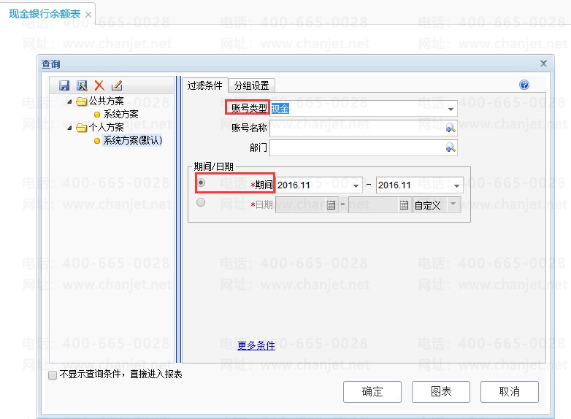Check 不显示查询条件，直接进入报表 checkbox
The image size is (571, 419).
pyautogui.click(x=53, y=375)
